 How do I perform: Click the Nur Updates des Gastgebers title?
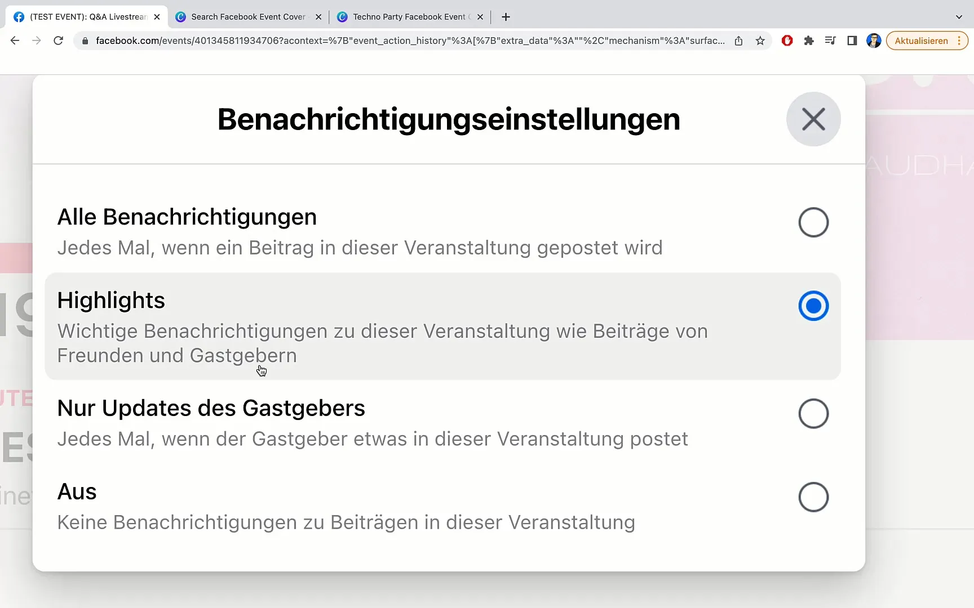click(211, 408)
